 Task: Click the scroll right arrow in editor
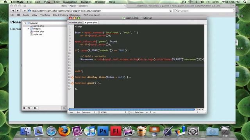click(x=202, y=110)
